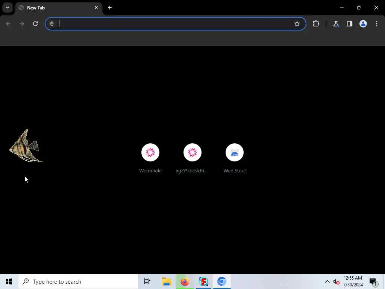
Task: Click inside the address bar
Action: tap(176, 24)
